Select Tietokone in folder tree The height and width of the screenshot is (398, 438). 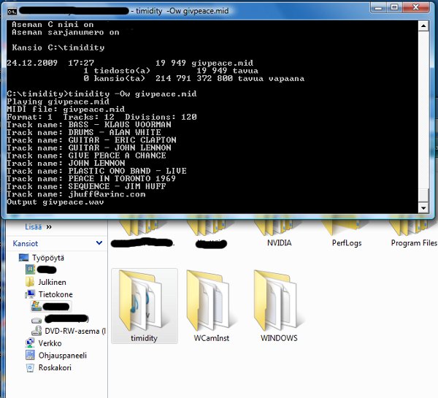49,294
